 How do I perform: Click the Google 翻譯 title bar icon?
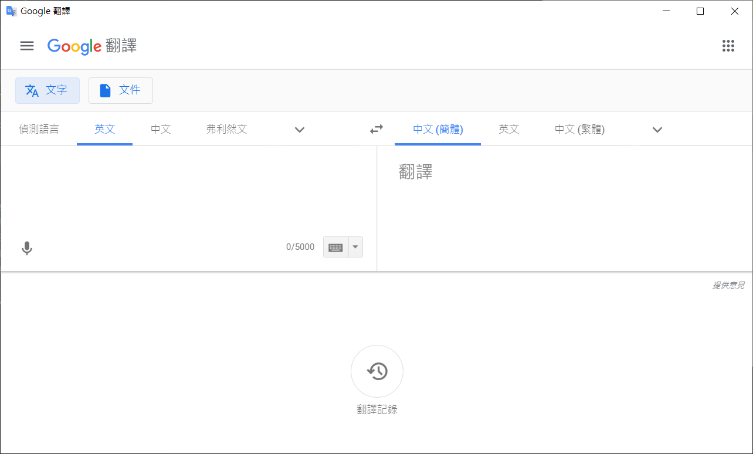click(11, 11)
